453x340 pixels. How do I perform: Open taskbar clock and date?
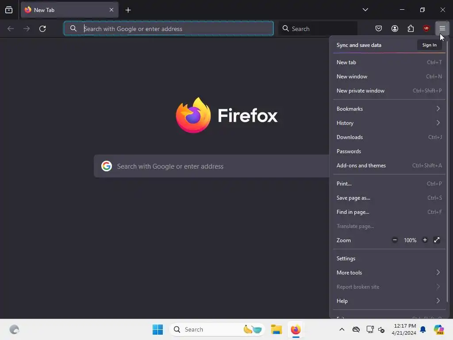(404, 329)
